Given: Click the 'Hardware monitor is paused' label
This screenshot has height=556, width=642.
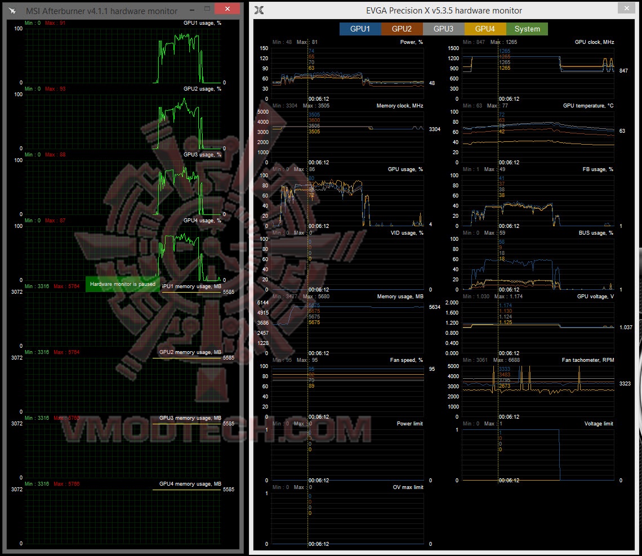Looking at the screenshot, I should coord(123,284).
